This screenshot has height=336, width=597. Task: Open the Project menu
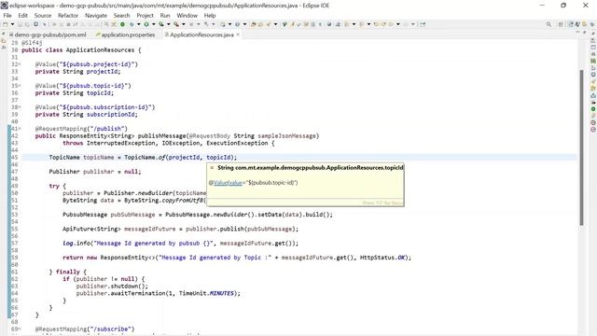pyautogui.click(x=146, y=15)
